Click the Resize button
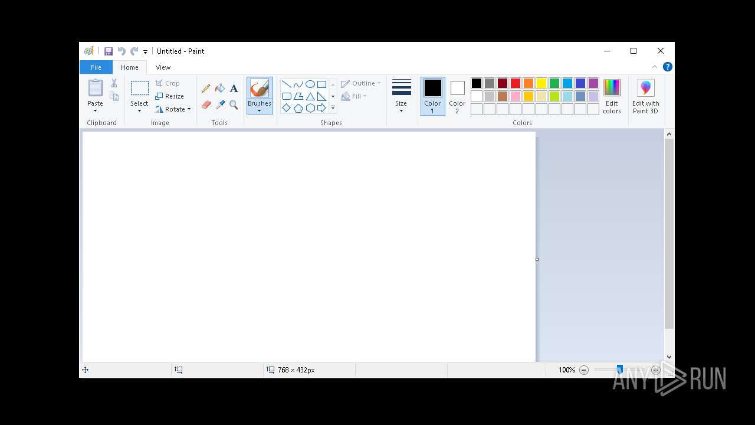This screenshot has width=755, height=425. (170, 96)
